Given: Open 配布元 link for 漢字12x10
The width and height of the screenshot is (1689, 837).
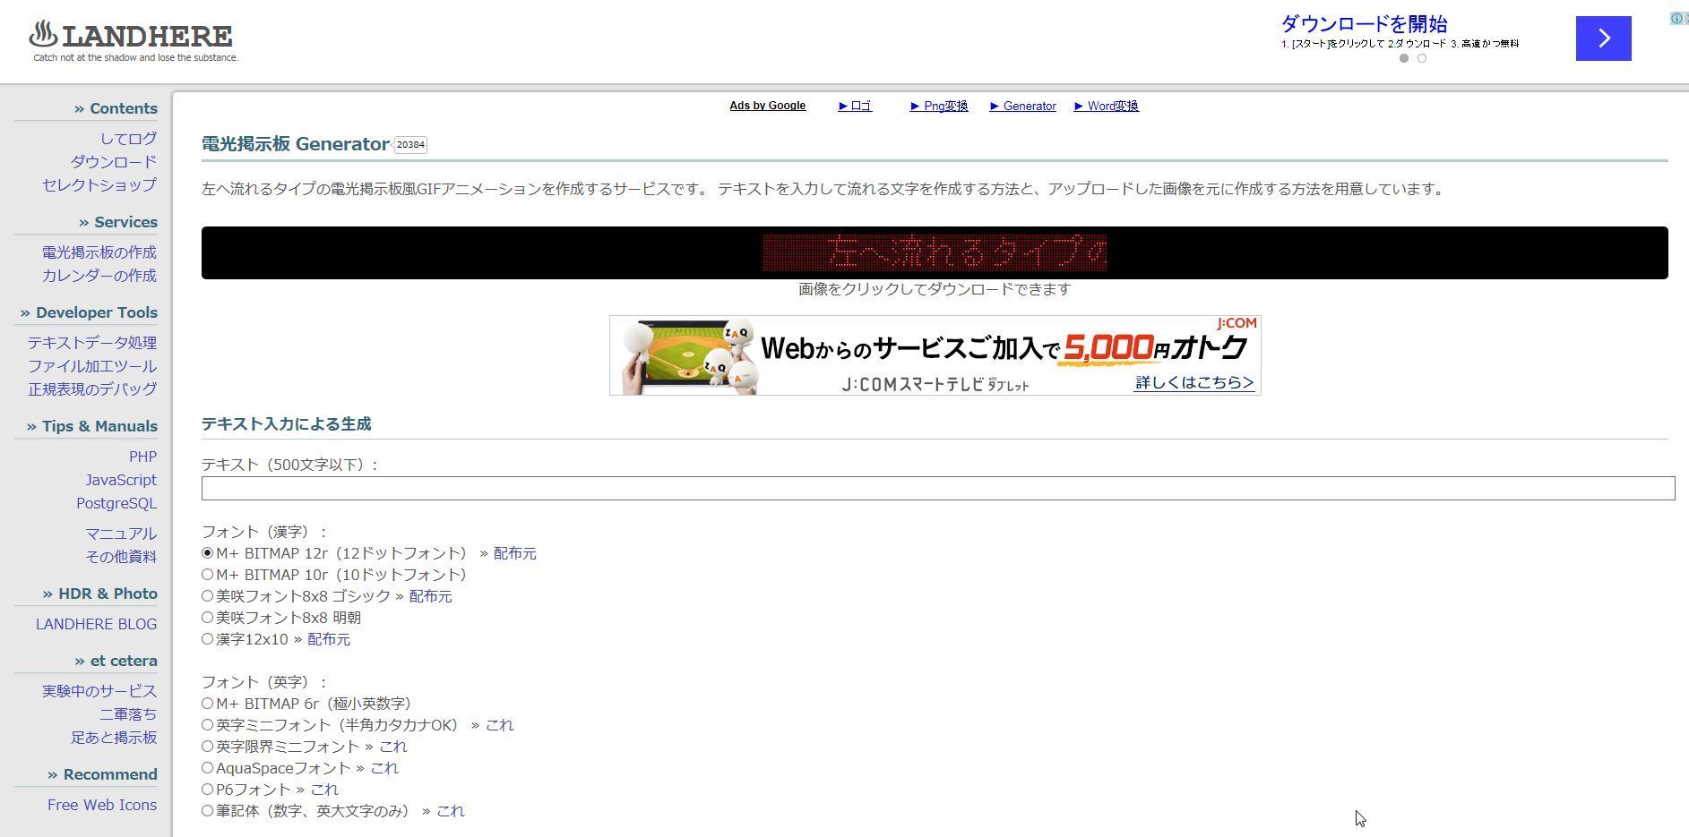Looking at the screenshot, I should pos(329,639).
